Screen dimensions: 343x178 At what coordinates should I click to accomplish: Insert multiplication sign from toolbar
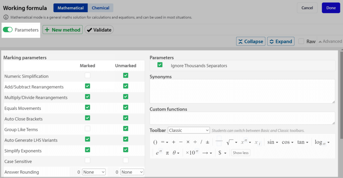pyautogui.click(x=188, y=142)
